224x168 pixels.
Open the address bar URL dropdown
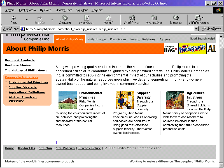[x=197, y=29]
